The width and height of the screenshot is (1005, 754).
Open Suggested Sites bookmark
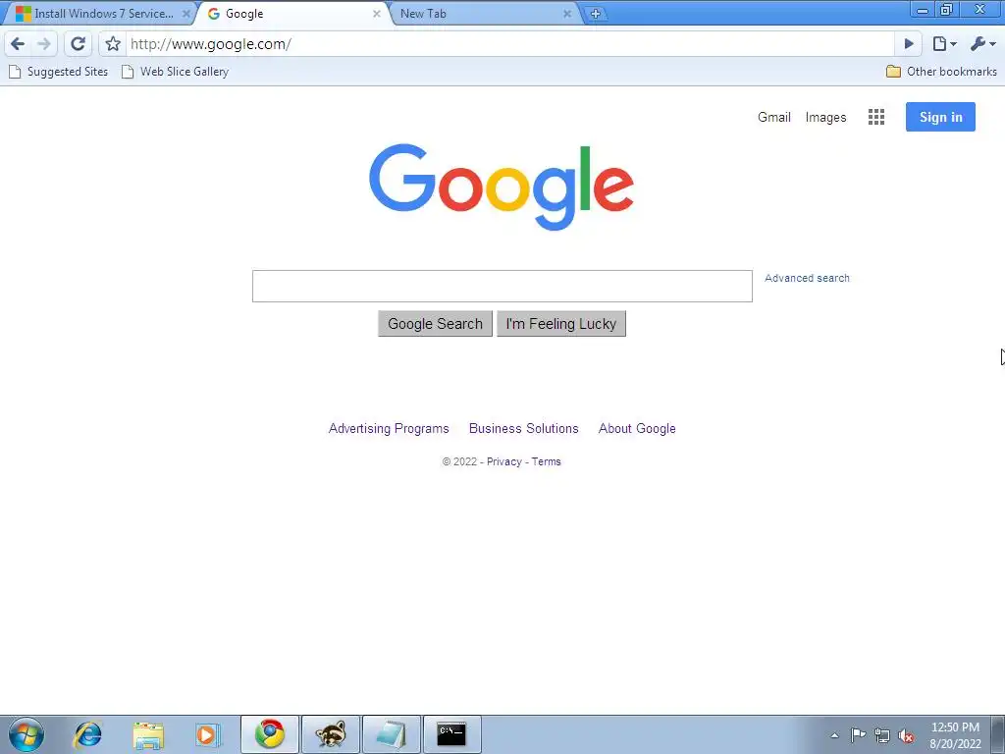pos(58,71)
